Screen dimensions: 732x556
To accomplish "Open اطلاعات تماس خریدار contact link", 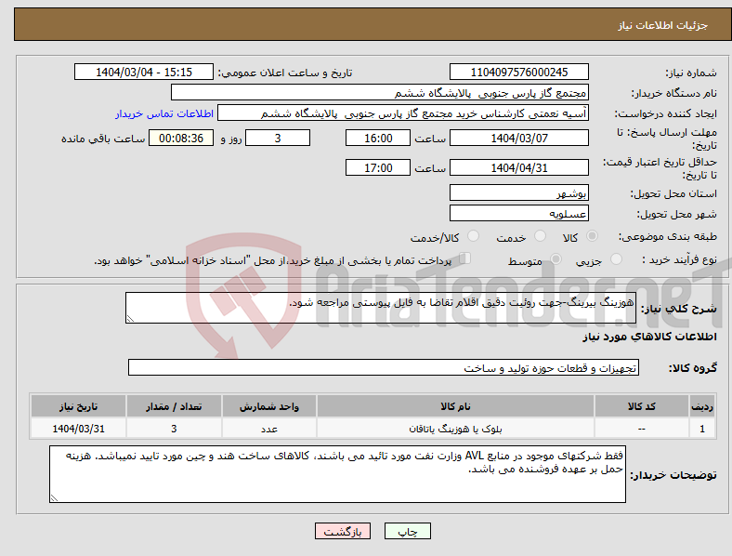I will 164,113.
